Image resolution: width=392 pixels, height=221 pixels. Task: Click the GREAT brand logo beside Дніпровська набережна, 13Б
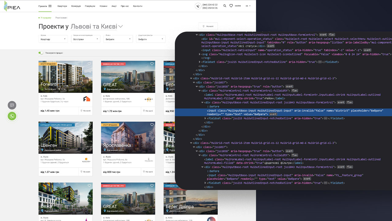pyautogui.click(x=149, y=99)
